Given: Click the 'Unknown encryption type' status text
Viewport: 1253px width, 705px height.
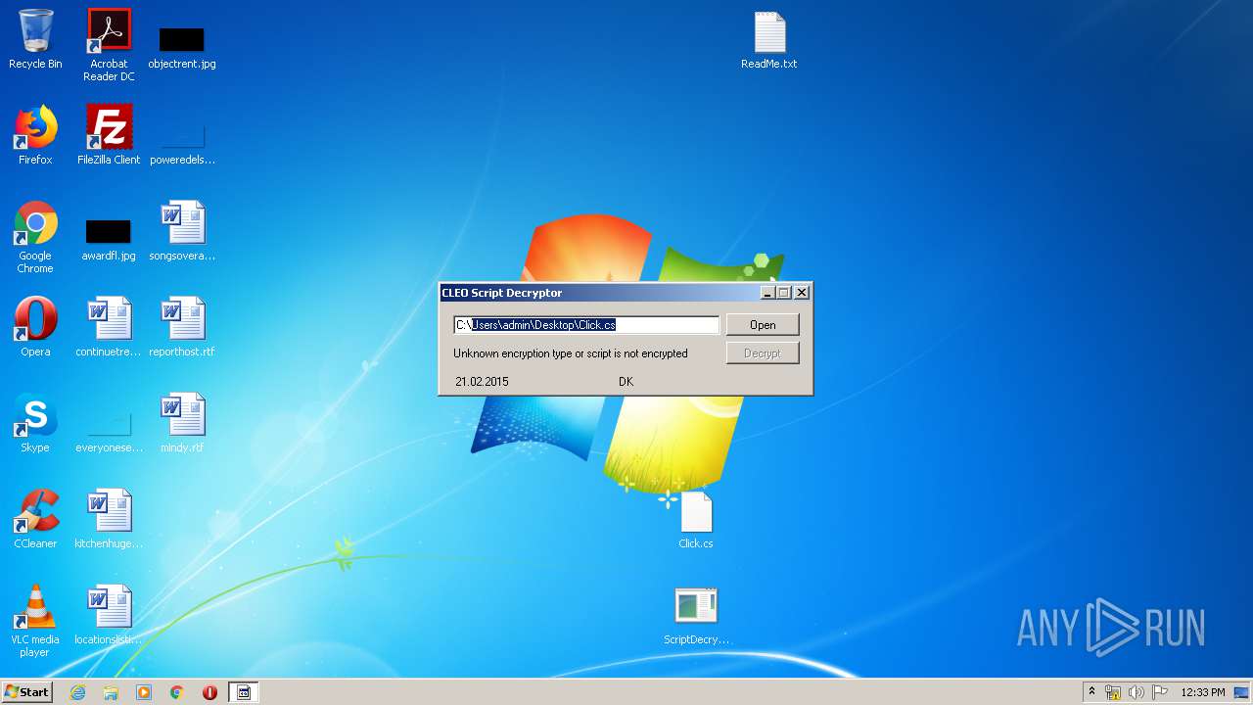Looking at the screenshot, I should (x=571, y=353).
